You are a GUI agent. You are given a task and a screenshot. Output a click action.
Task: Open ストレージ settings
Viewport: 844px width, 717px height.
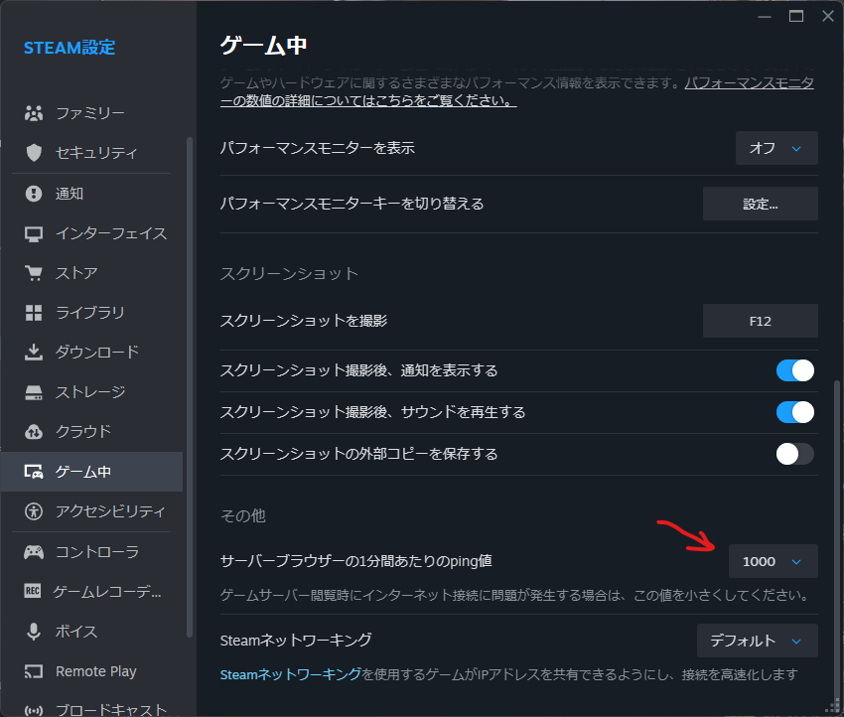point(91,392)
